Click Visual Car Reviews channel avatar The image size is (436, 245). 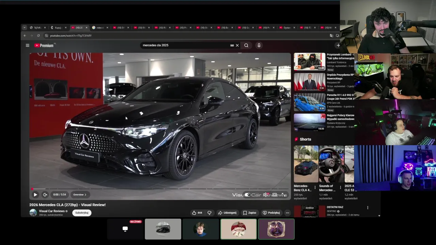tap(33, 213)
